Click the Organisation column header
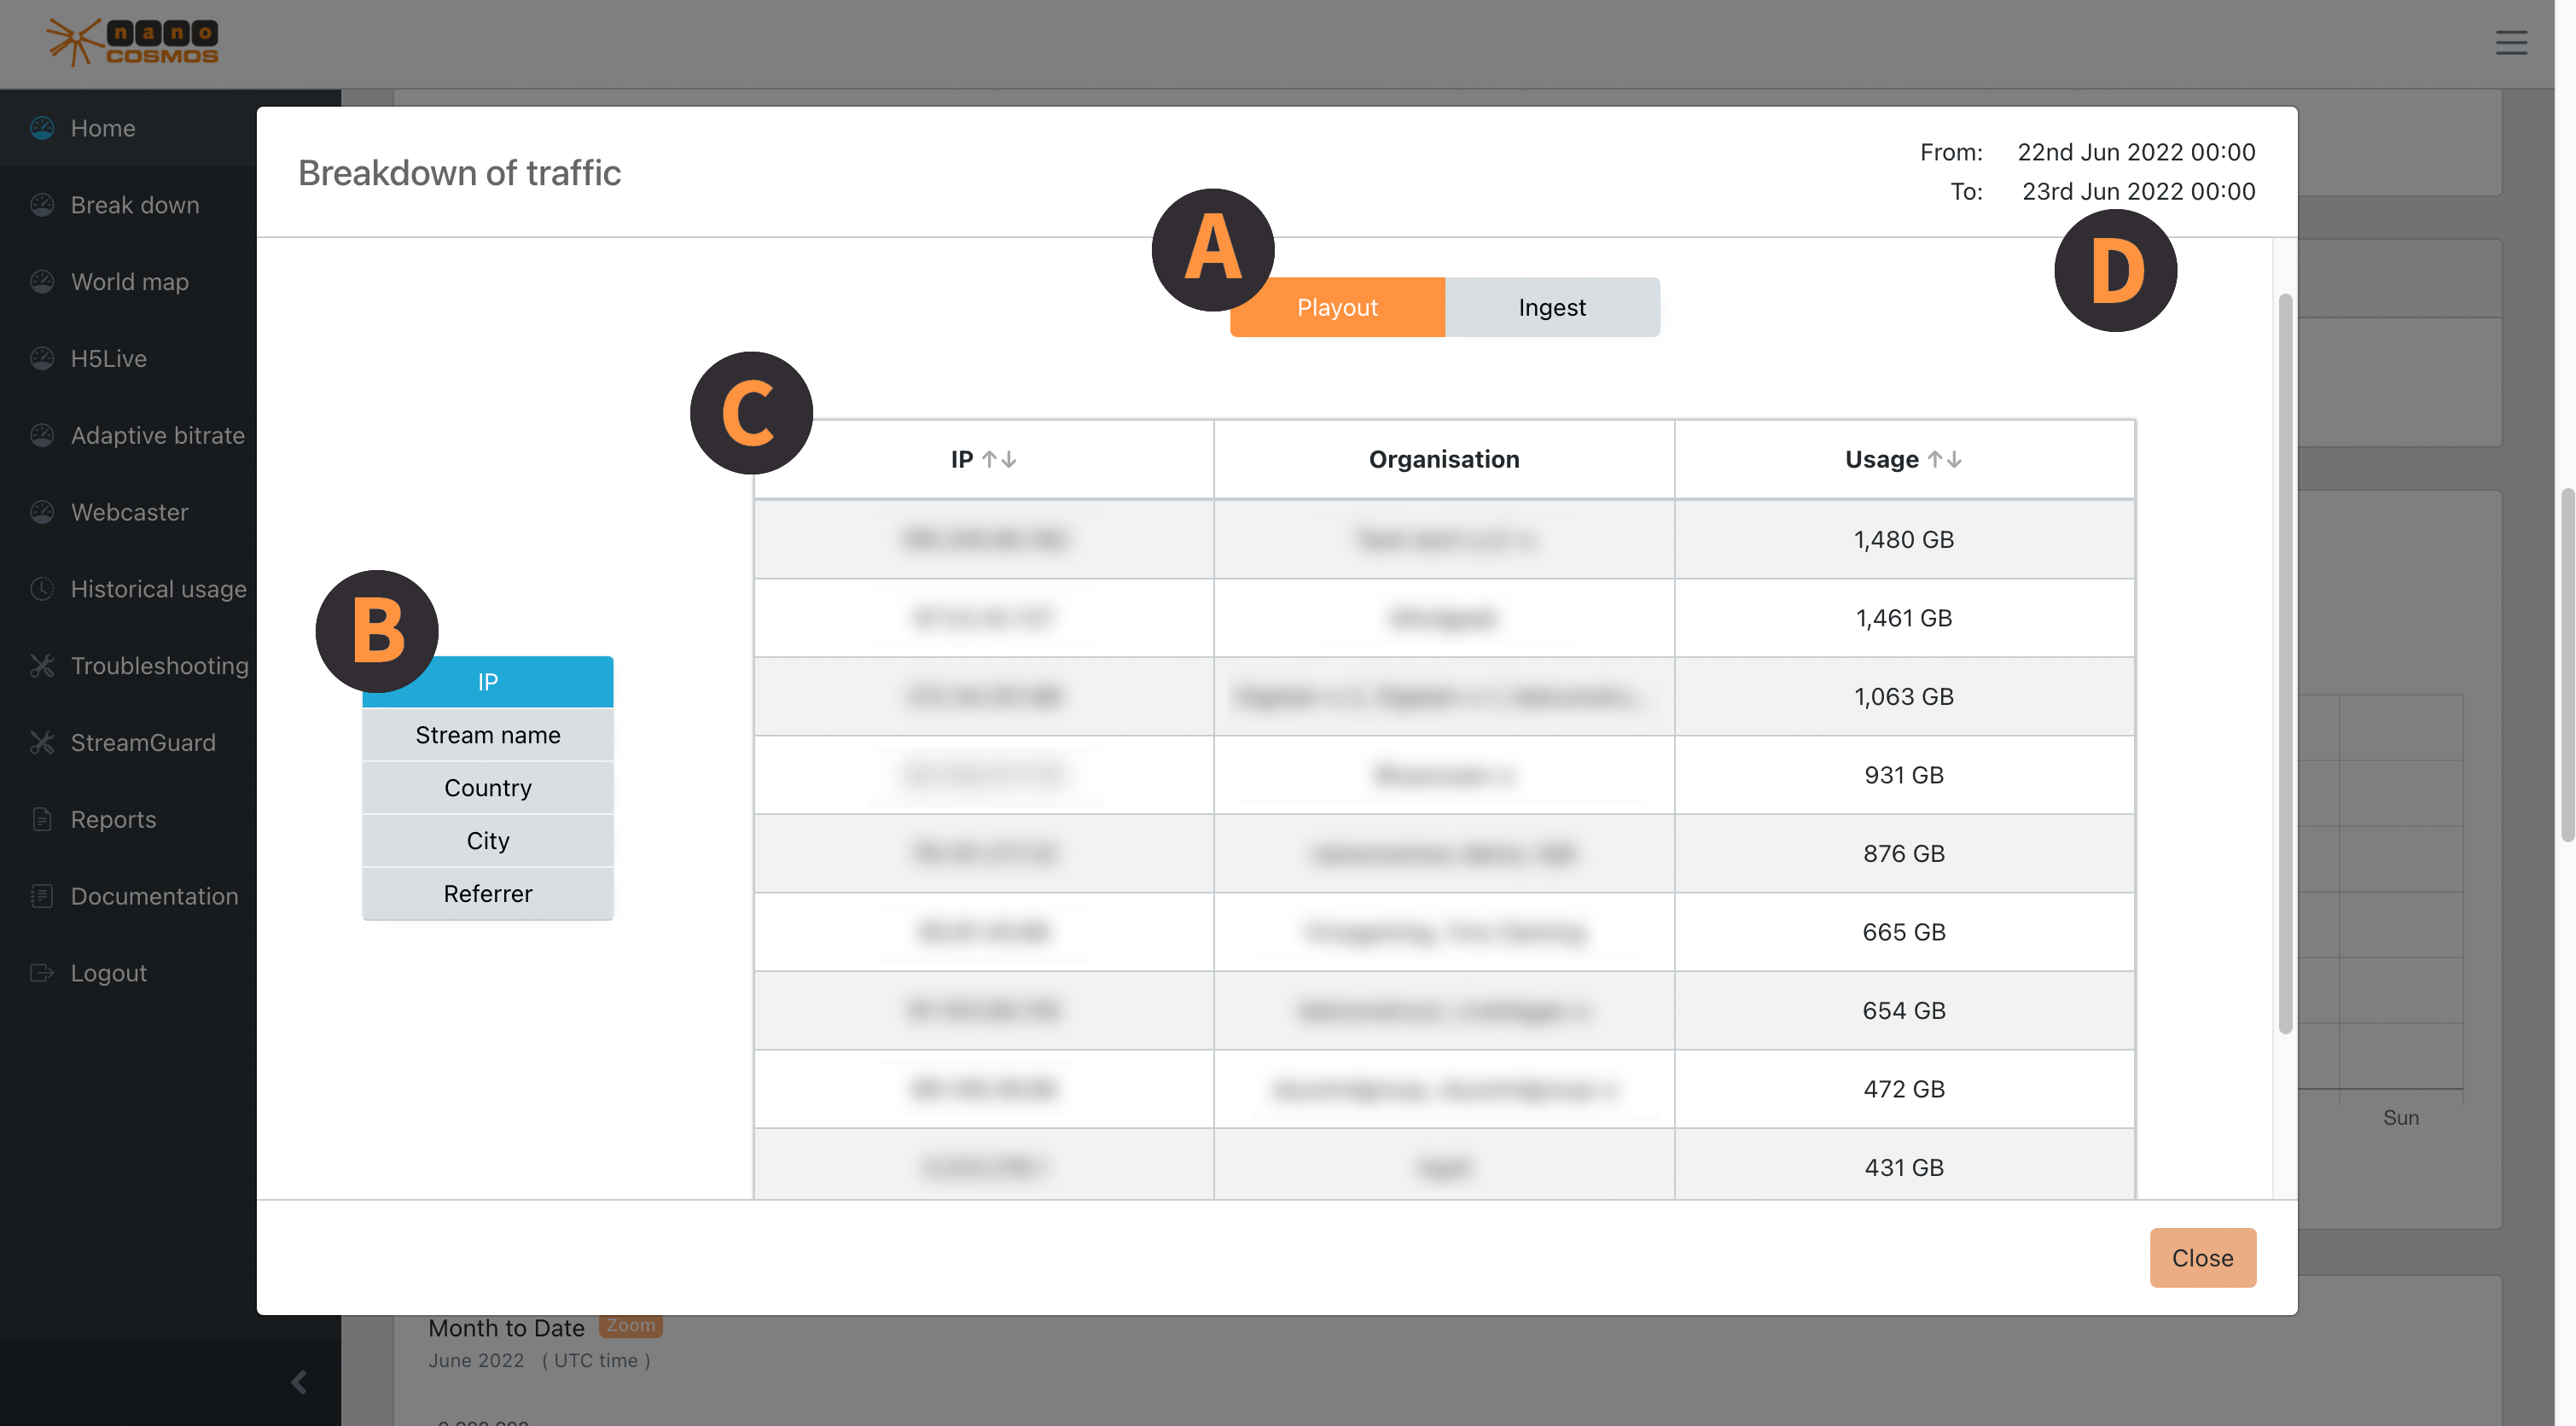 [1444, 459]
